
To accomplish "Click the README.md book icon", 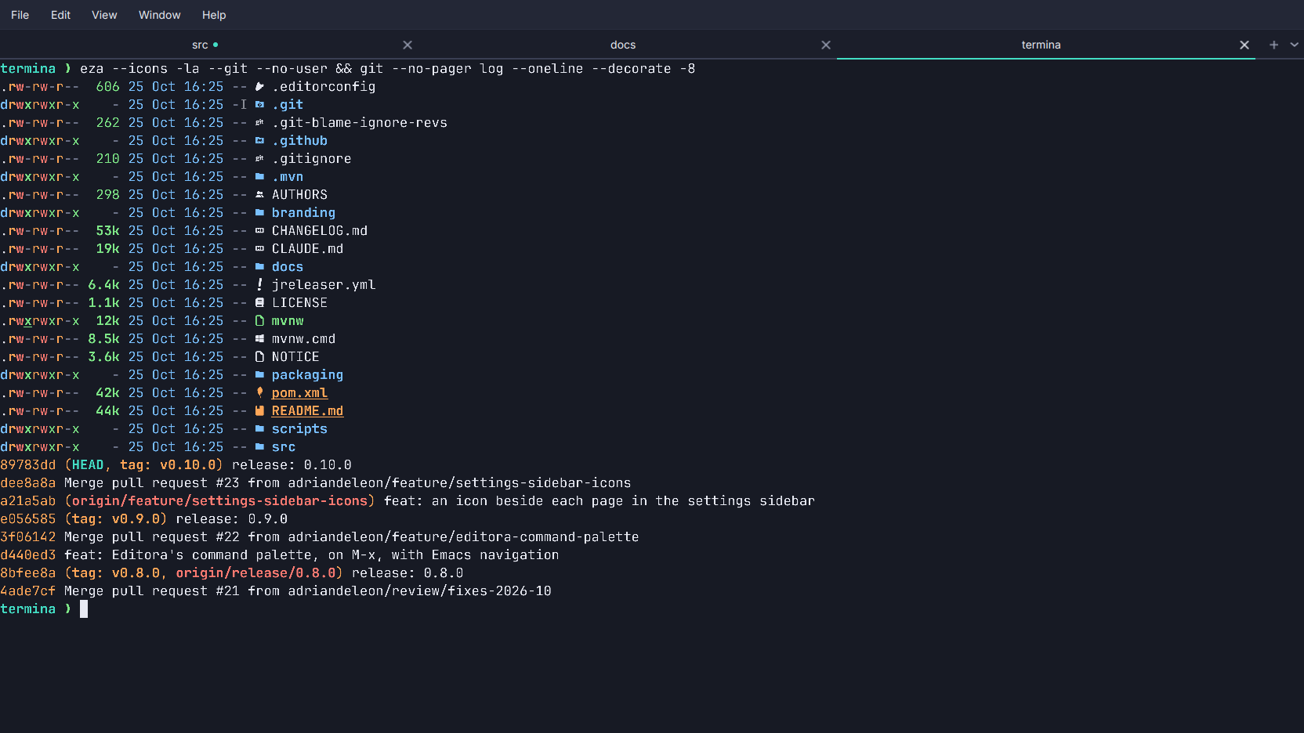I will [259, 411].
